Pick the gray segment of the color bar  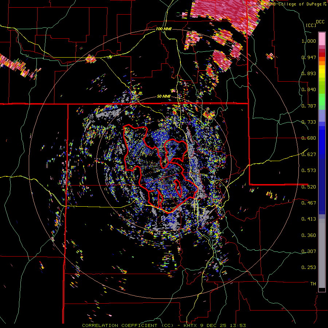(x=322, y=253)
